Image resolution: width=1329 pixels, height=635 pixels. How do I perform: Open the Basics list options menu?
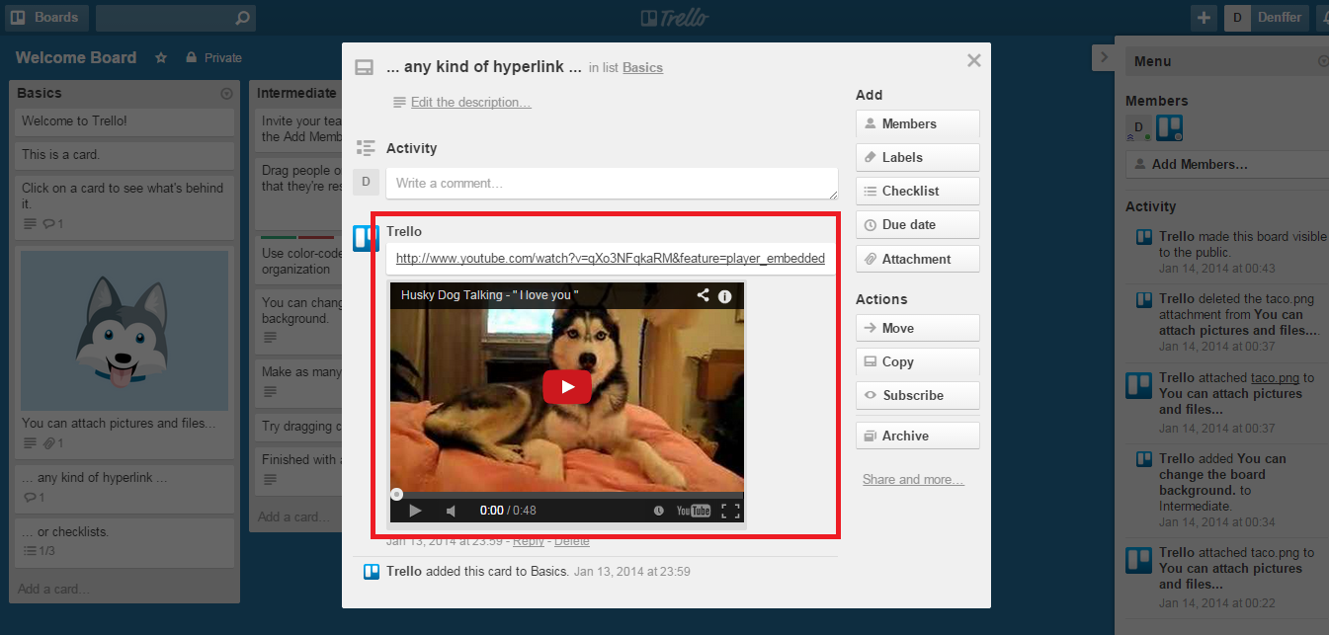point(226,94)
